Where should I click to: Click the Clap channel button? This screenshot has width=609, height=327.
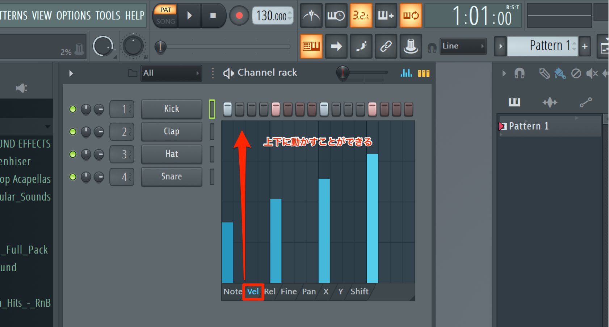pyautogui.click(x=172, y=131)
